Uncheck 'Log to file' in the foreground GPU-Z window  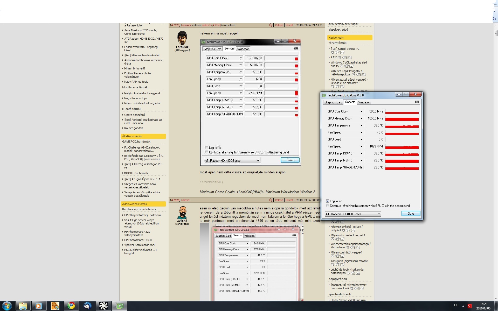328,201
